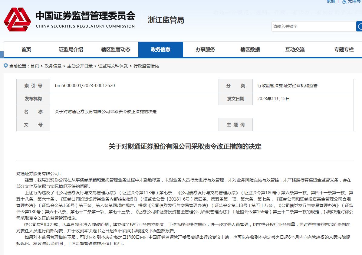Click the paragraph beginning 上述行为违反了
The width and height of the screenshot is (362, 255).
click(185, 205)
